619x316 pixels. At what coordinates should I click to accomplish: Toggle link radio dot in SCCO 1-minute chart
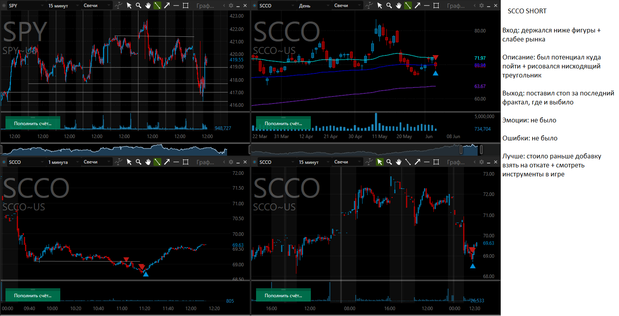tap(4, 162)
